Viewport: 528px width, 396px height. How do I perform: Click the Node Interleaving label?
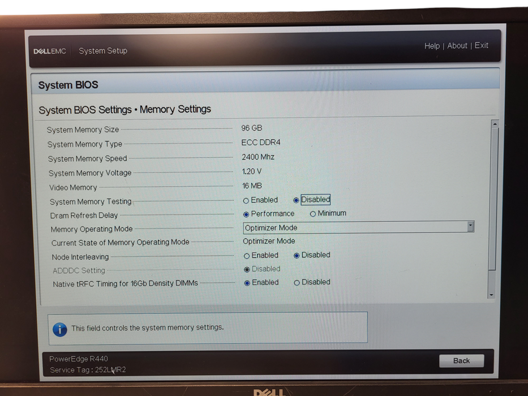pos(80,257)
